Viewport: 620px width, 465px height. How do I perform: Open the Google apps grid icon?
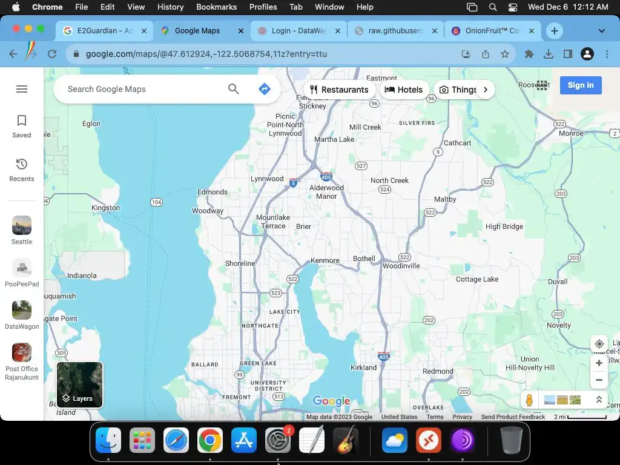[x=542, y=85]
